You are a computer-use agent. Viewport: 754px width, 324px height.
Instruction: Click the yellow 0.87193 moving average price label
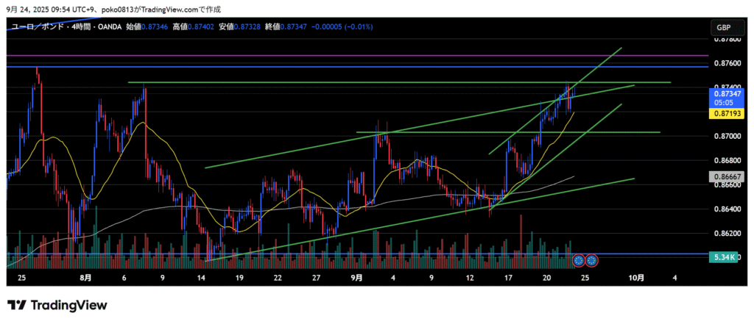(x=725, y=115)
